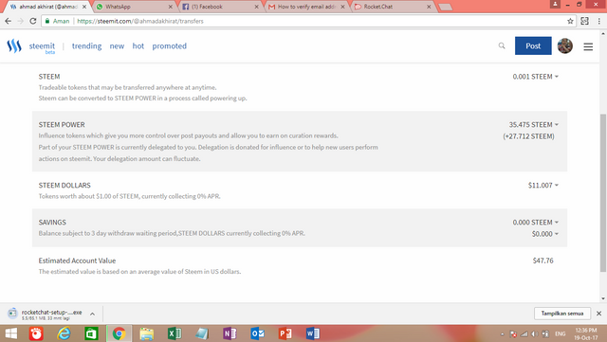The width and height of the screenshot is (607, 342).
Task: Click the page vertical scrollbar
Action: (603, 192)
